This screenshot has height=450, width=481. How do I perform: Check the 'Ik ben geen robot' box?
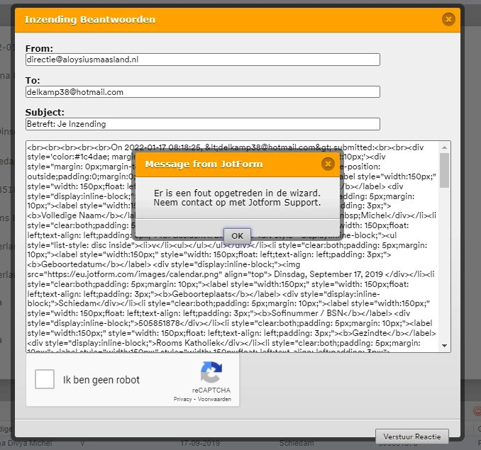(45, 379)
